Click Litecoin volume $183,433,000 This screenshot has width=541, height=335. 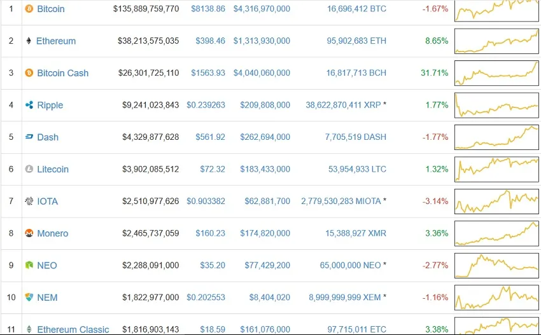tap(265, 169)
